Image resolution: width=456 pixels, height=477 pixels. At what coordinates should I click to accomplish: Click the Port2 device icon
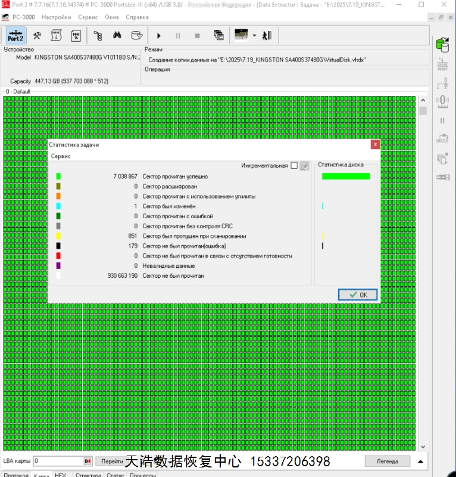click(x=15, y=36)
